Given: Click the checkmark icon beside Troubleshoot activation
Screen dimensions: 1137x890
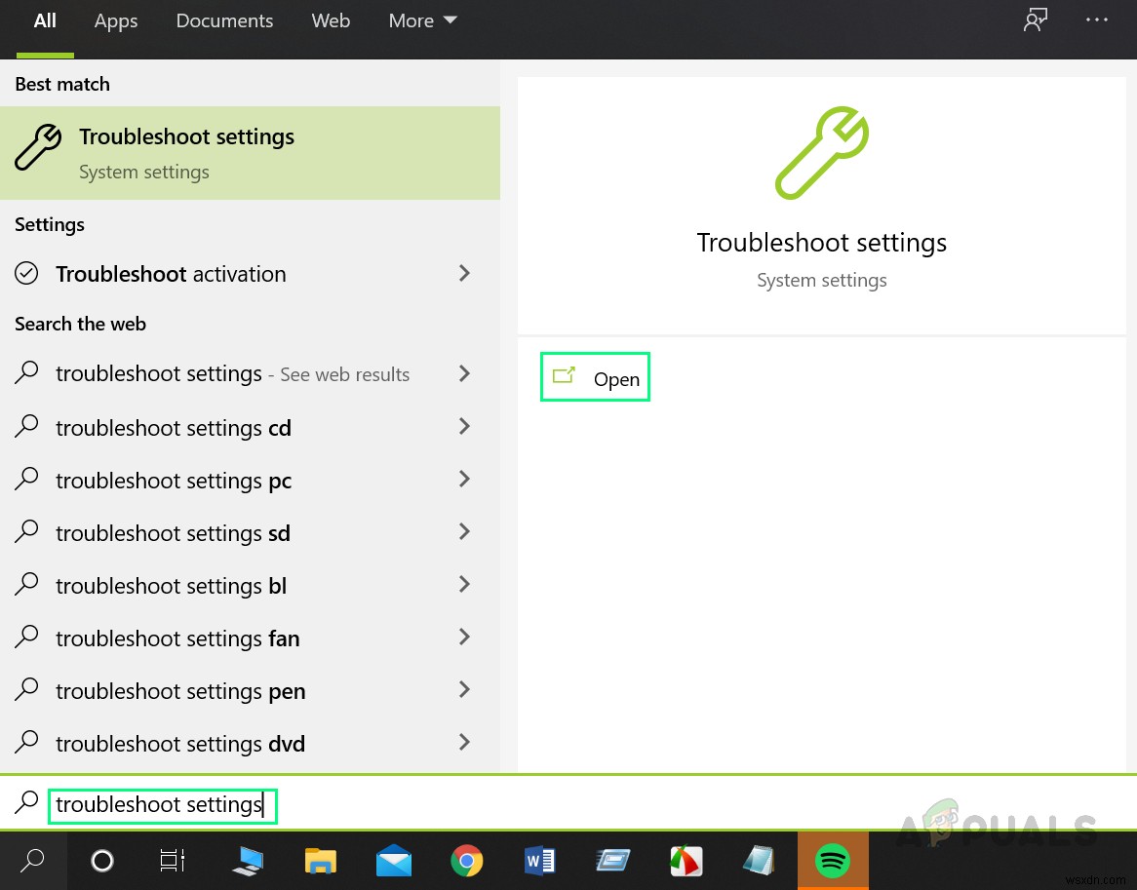Looking at the screenshot, I should point(27,273).
